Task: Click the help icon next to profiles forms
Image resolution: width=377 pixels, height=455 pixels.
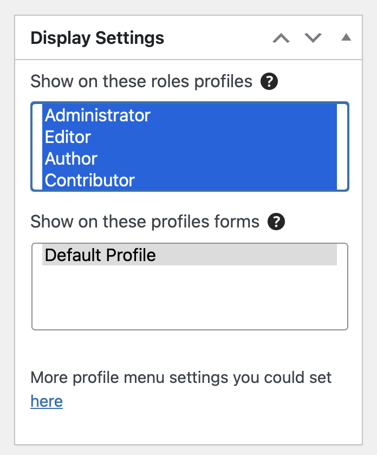Action: [276, 222]
